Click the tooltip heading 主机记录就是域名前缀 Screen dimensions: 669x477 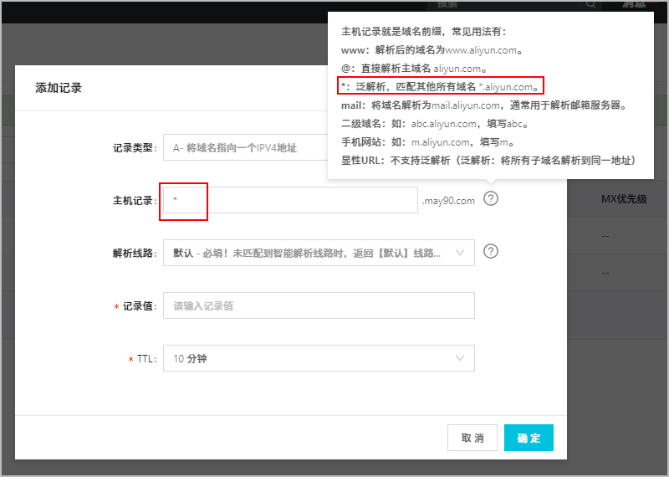coord(423,32)
